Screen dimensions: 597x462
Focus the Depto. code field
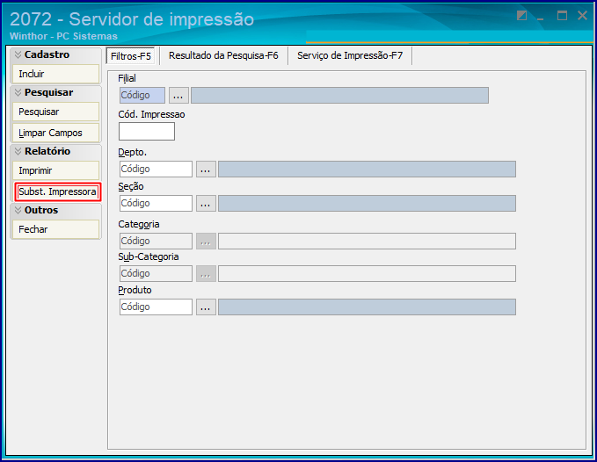pos(156,169)
